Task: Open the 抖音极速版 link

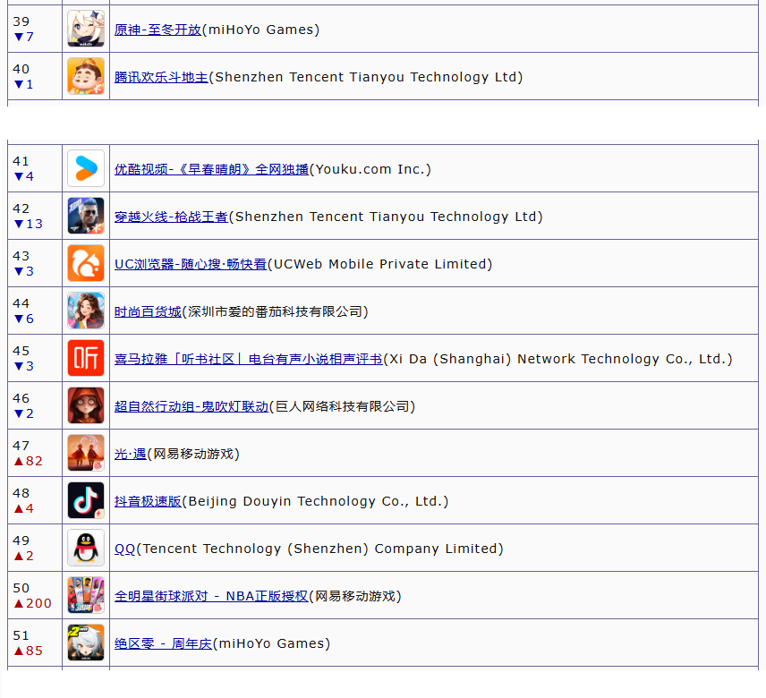Action: (148, 501)
